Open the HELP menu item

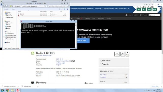[x=72, y=18]
